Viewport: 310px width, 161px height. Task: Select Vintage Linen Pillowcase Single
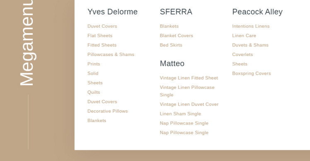click(187, 91)
